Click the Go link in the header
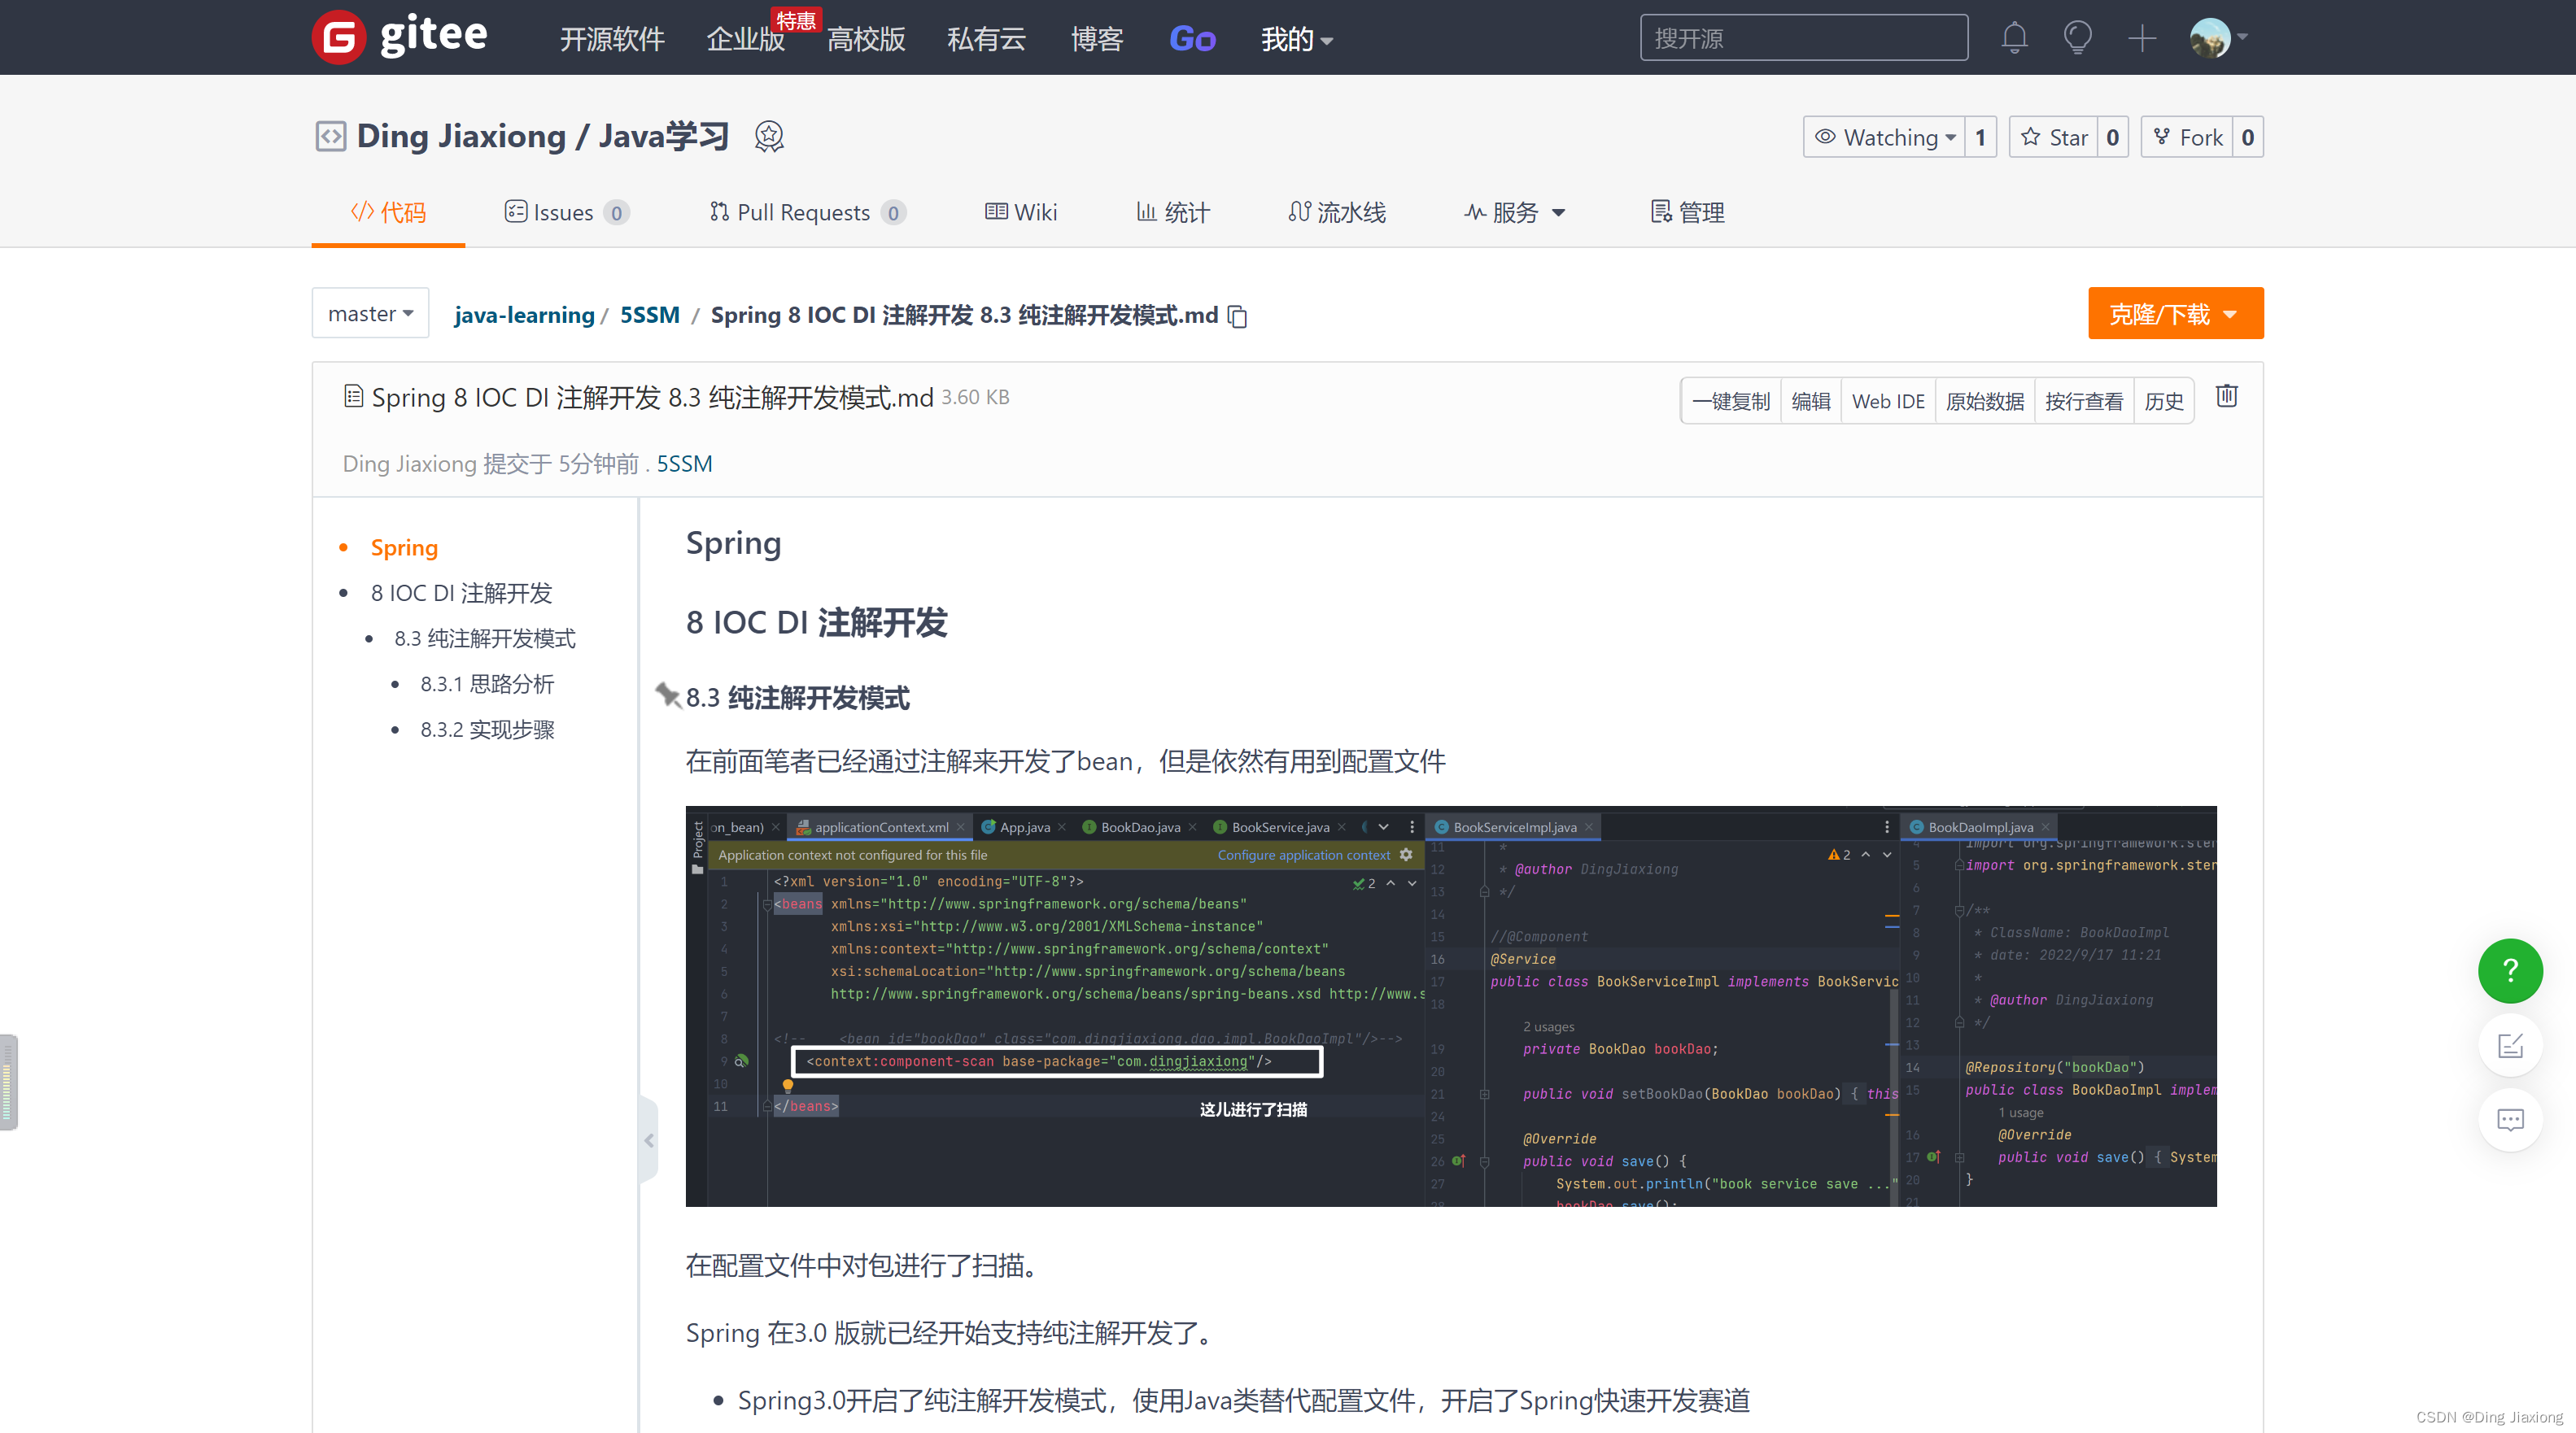This screenshot has height=1433, width=2576. pos(1192,39)
